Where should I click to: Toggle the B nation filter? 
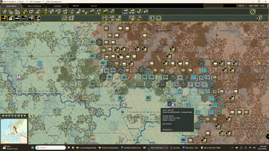coord(25,116)
